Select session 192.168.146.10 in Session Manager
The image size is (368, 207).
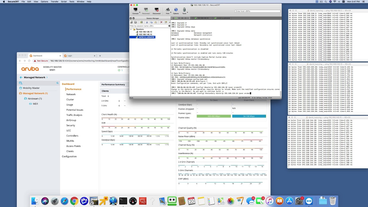point(145,34)
